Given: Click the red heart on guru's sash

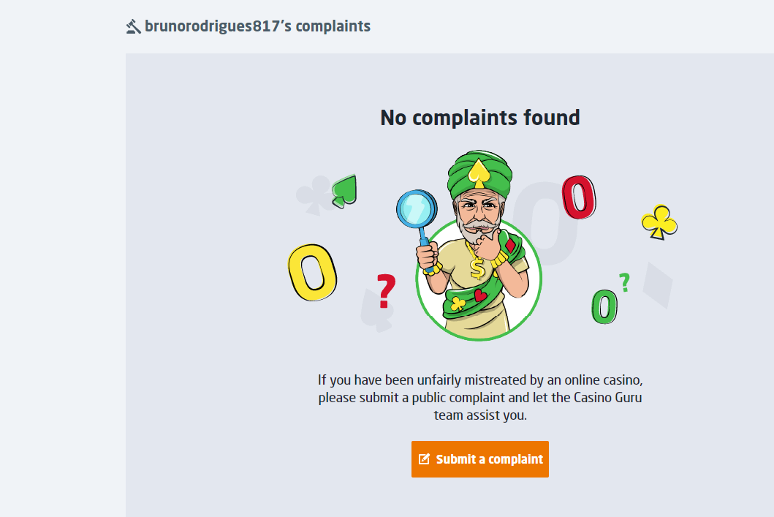Looking at the screenshot, I should 480,295.
